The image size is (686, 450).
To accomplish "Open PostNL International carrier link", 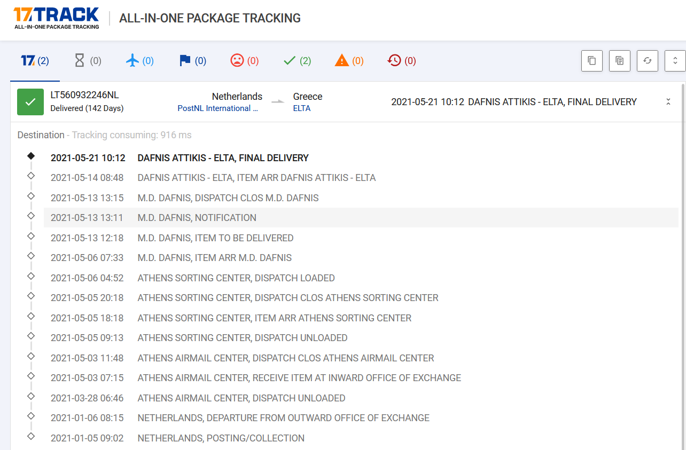I will click(x=218, y=108).
